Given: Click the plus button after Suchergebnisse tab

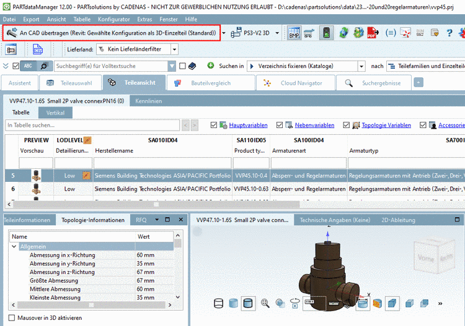Looking at the screenshot, I should click(418, 82).
